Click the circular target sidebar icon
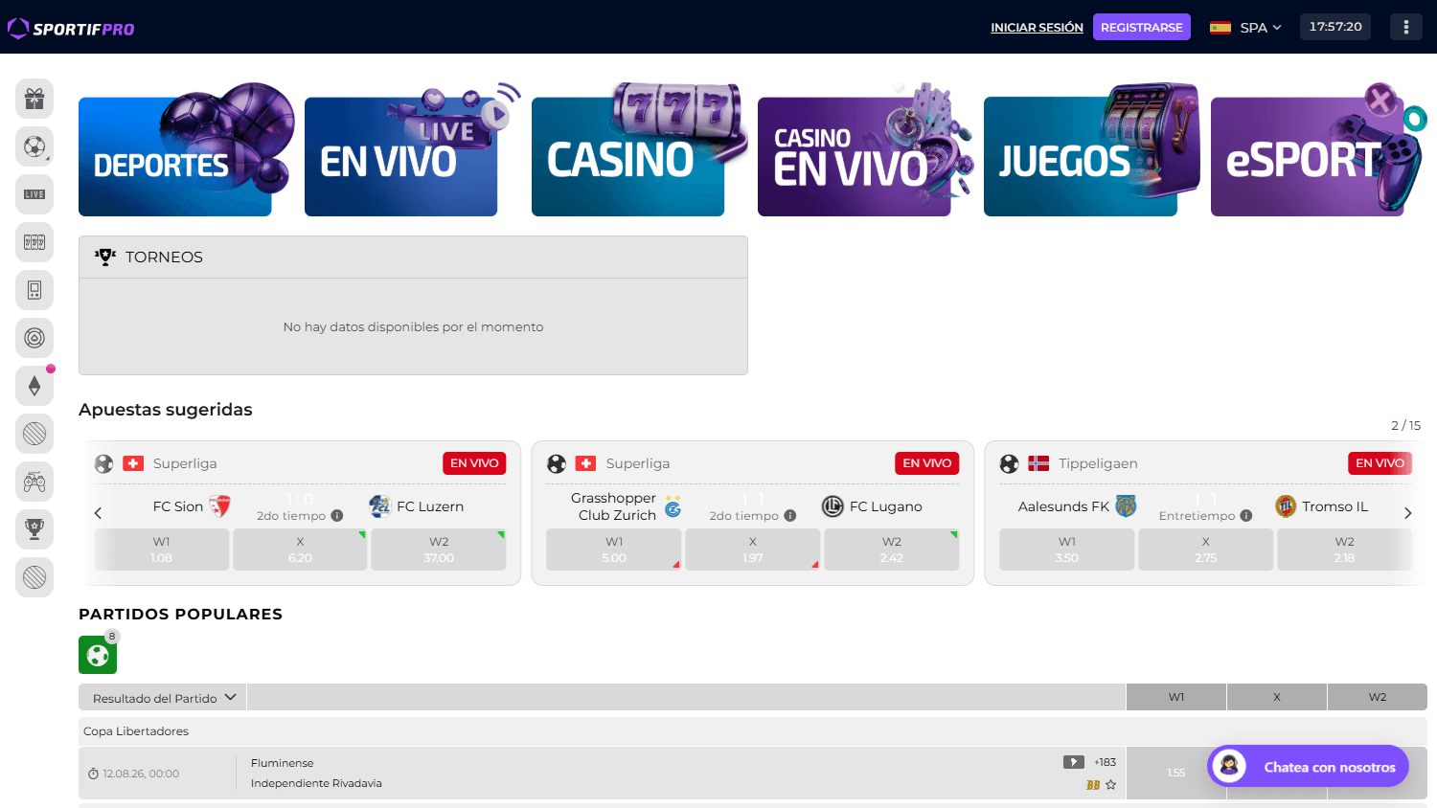 tap(34, 338)
